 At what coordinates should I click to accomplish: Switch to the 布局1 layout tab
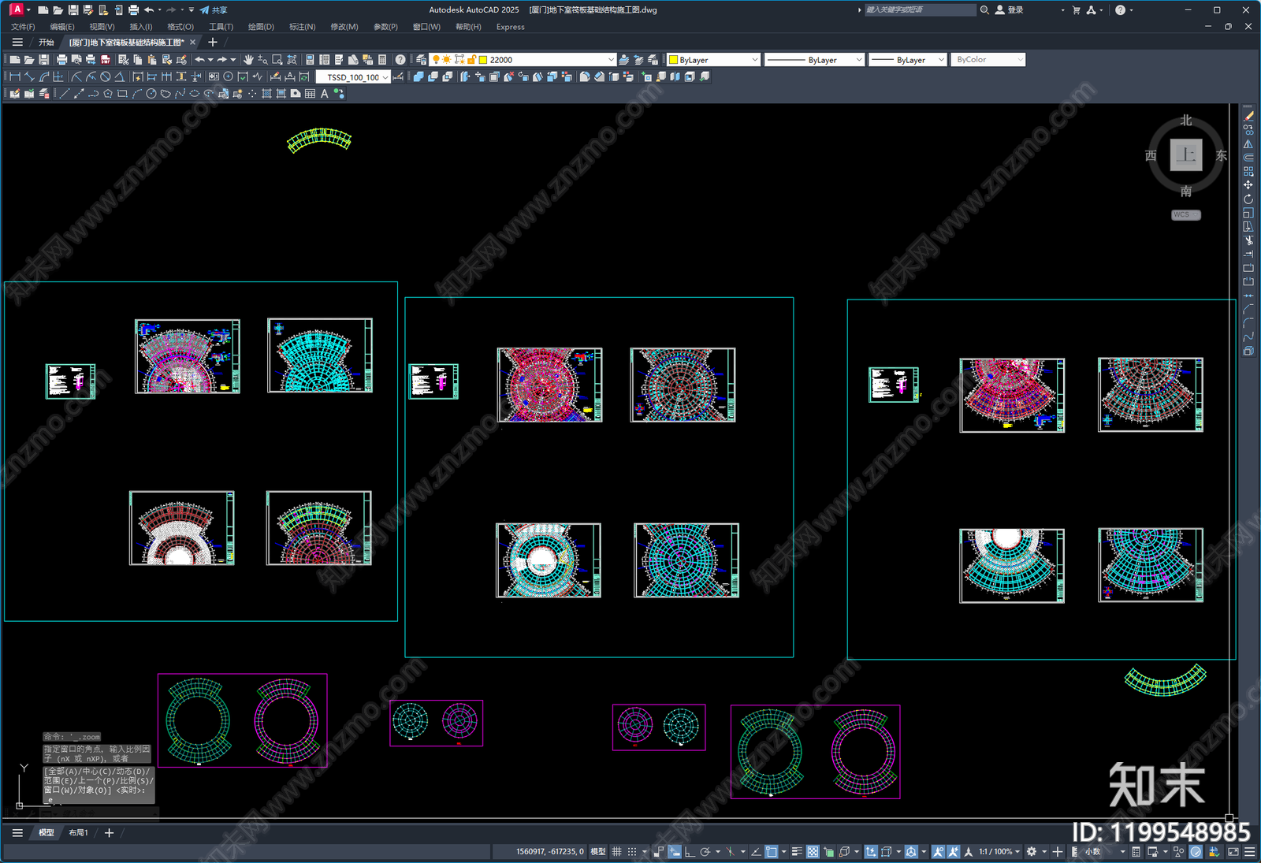pos(78,833)
